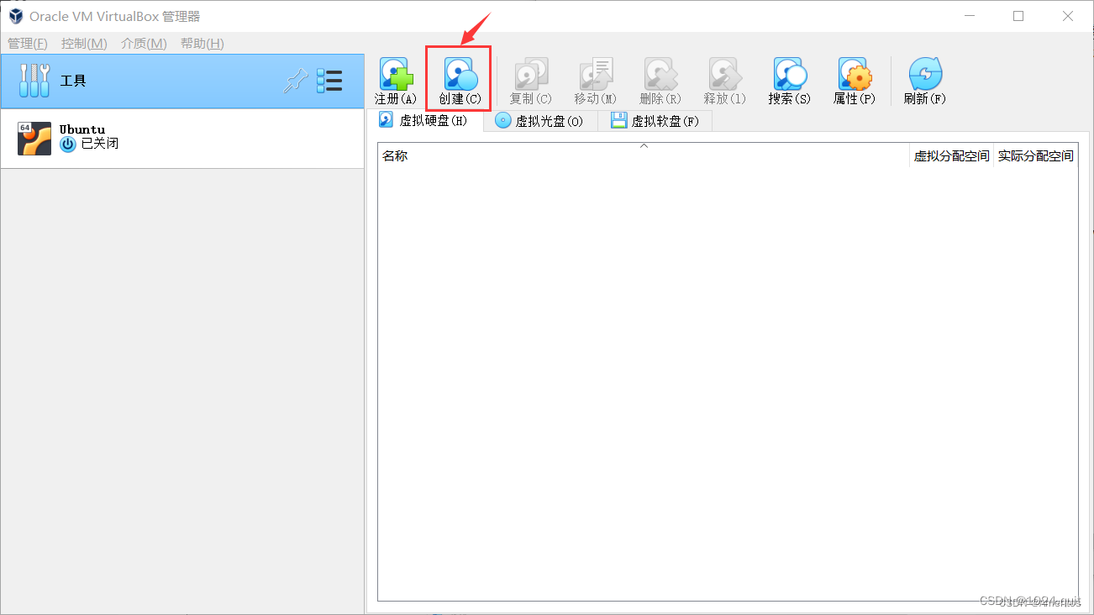Switch to the 虚拟光盘(O) tab
Screen dimensions: 1094x615
pos(539,121)
